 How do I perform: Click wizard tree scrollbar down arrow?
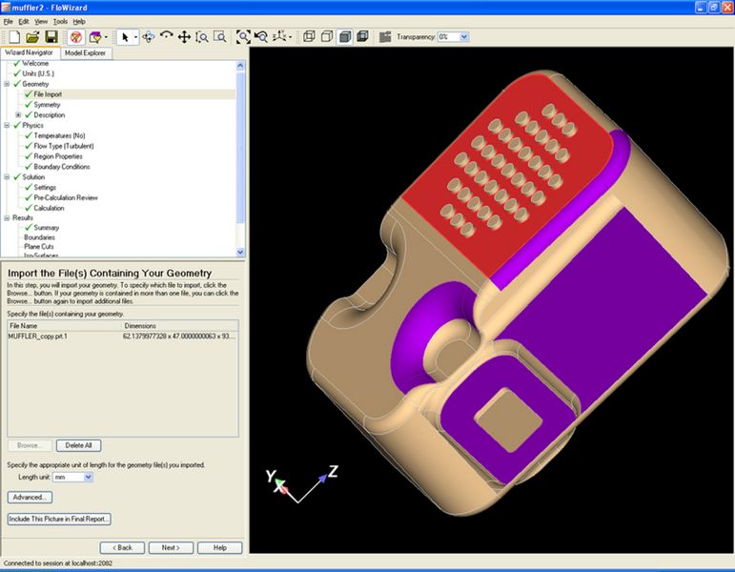[x=240, y=253]
